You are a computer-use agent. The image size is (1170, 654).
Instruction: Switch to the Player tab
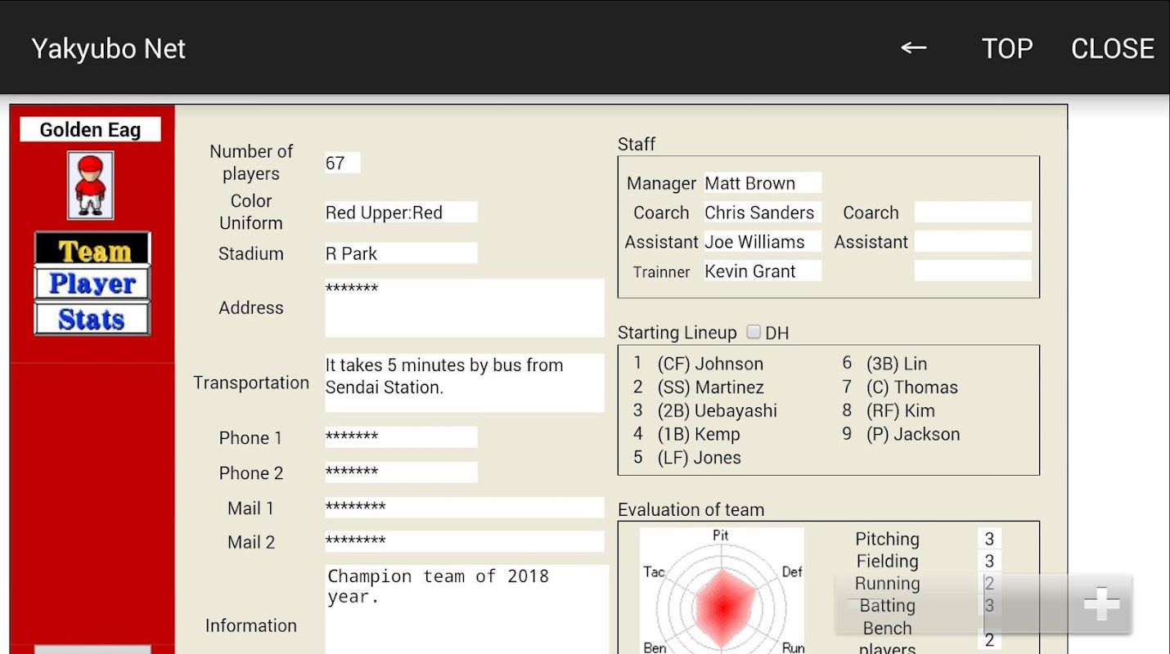pos(92,284)
